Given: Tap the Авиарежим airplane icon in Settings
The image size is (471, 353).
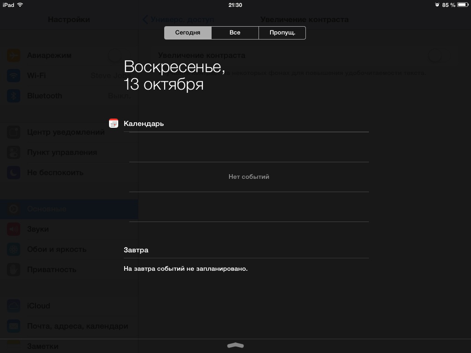Looking at the screenshot, I should (13, 56).
